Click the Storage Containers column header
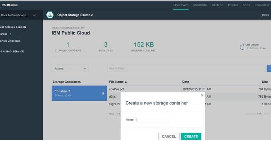The height and width of the screenshot is (141, 271). pos(67,82)
